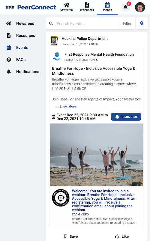Screen dimensions: 150x241
Task: Click the Hopkins Police Department badge logo
Action: point(54,41)
